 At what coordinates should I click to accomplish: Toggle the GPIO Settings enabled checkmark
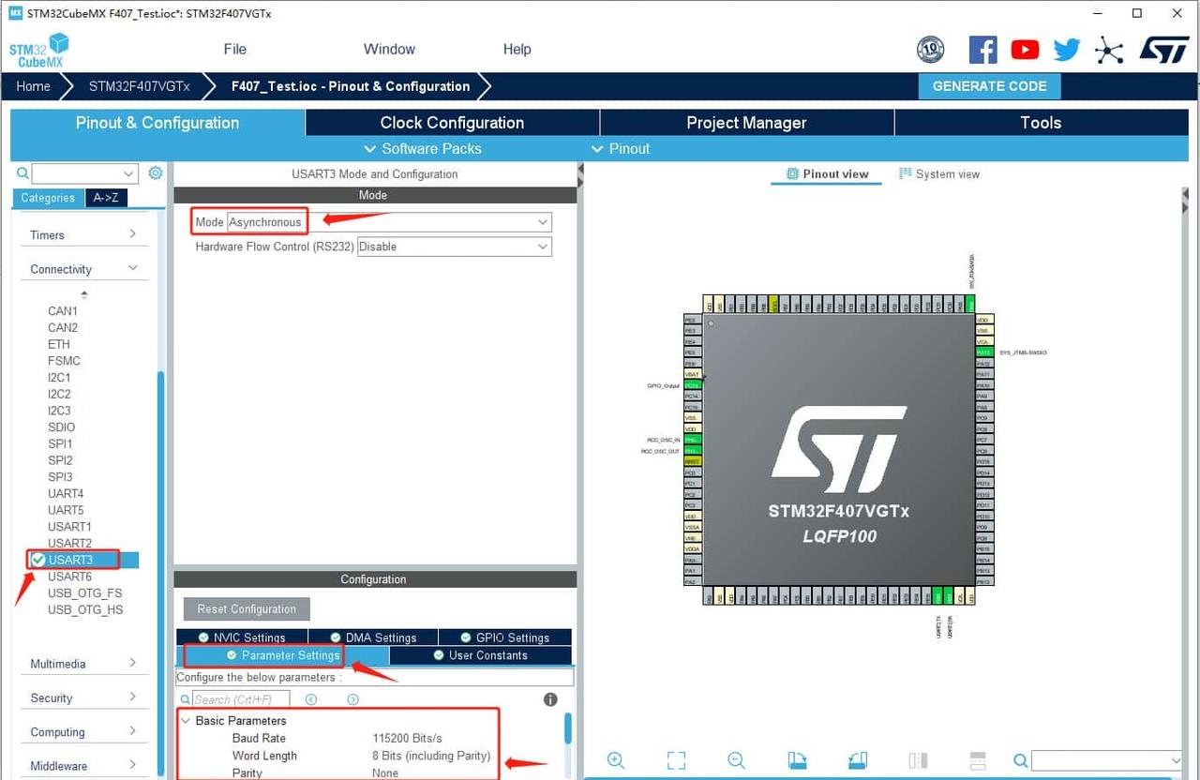coord(466,637)
